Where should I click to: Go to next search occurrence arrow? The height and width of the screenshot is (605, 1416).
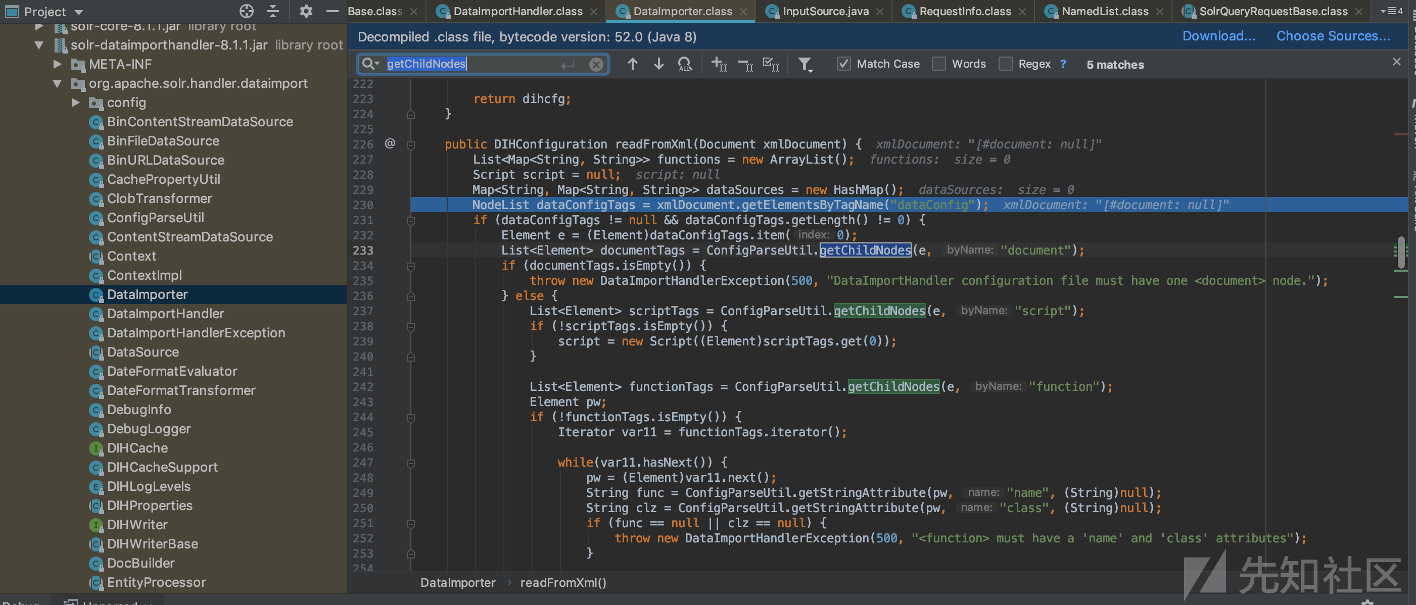tap(658, 64)
